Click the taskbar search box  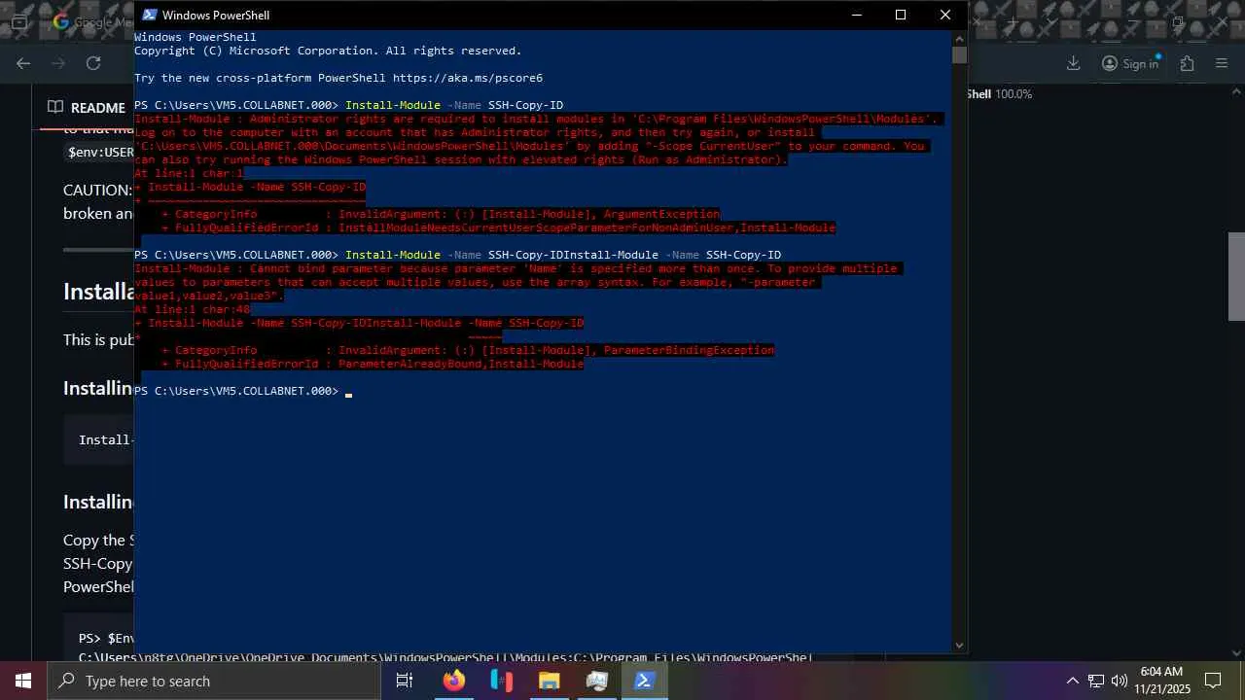(x=214, y=681)
